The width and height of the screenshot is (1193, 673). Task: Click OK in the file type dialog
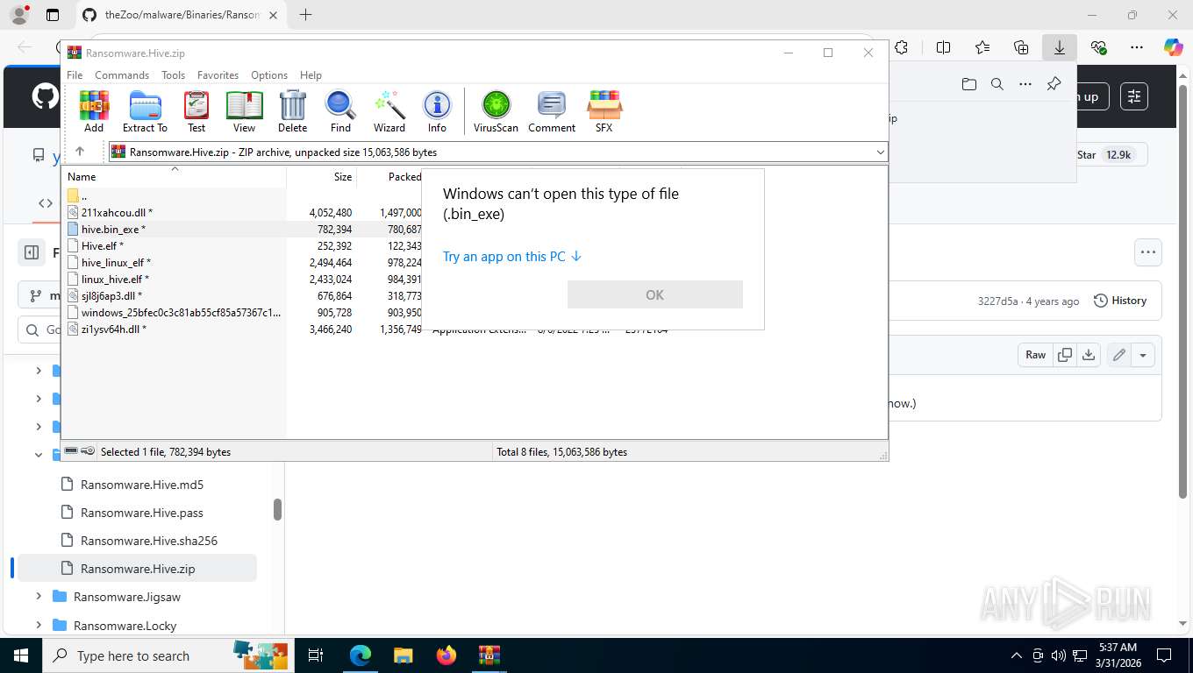click(x=655, y=294)
